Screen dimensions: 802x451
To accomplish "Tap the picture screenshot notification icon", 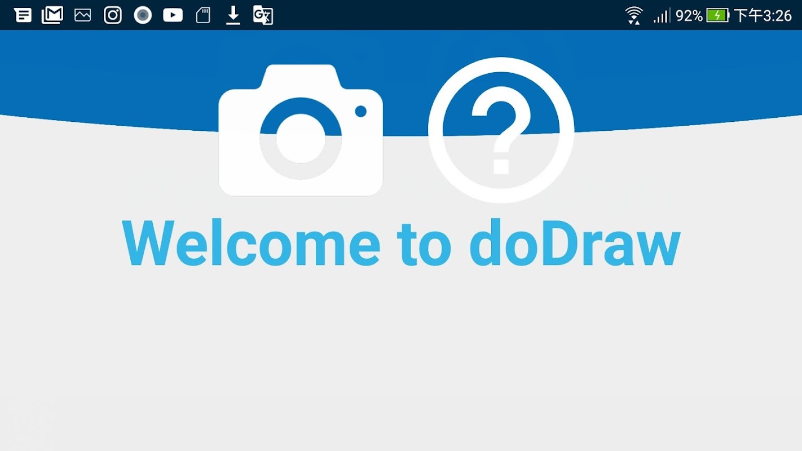I will tap(83, 15).
